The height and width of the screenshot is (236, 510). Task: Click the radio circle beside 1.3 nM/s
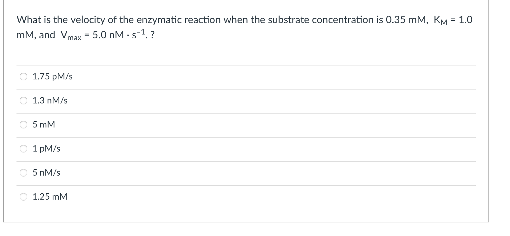pyautogui.click(x=23, y=101)
